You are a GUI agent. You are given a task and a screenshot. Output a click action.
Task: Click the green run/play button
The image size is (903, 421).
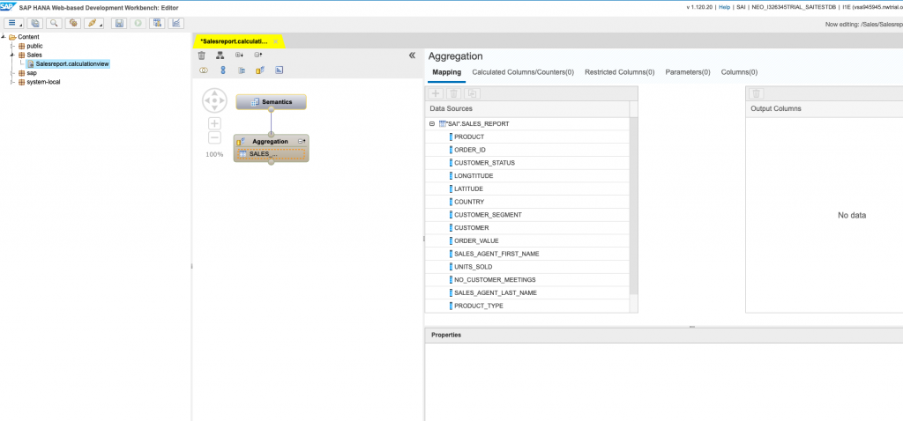pos(138,24)
